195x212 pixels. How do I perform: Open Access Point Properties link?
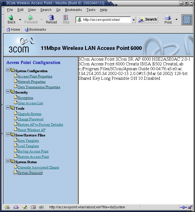tap(35, 76)
